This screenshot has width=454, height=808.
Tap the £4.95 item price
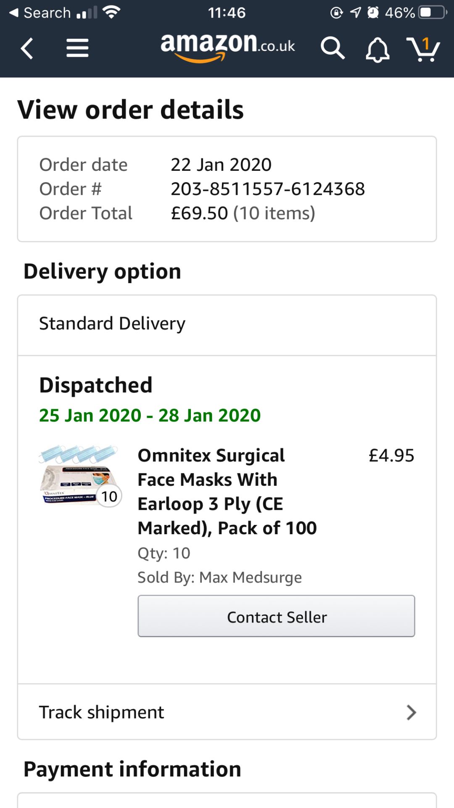pyautogui.click(x=391, y=456)
